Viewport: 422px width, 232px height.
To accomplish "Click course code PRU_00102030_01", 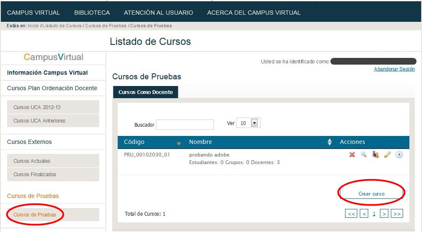I will click(x=147, y=155).
